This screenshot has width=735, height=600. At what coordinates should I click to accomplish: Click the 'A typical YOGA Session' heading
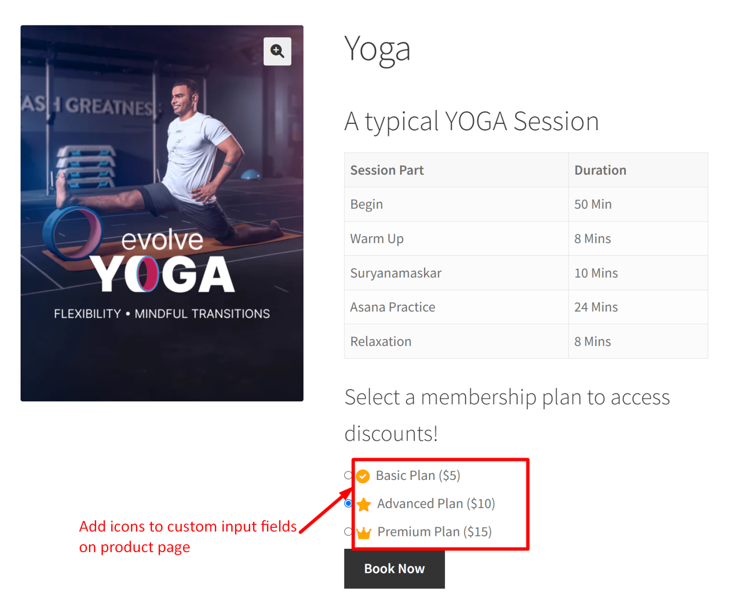point(471,121)
